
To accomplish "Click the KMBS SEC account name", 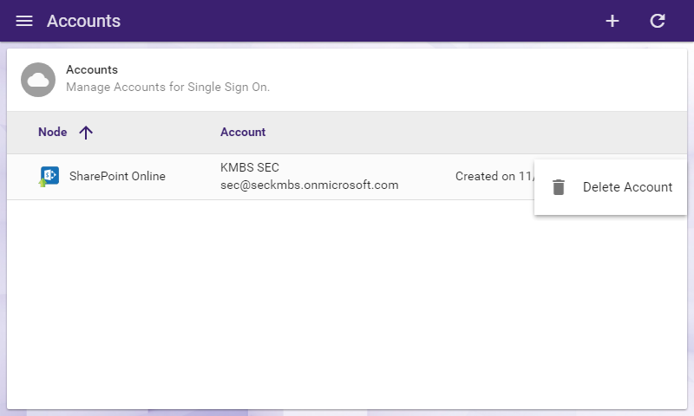I will click(x=250, y=167).
